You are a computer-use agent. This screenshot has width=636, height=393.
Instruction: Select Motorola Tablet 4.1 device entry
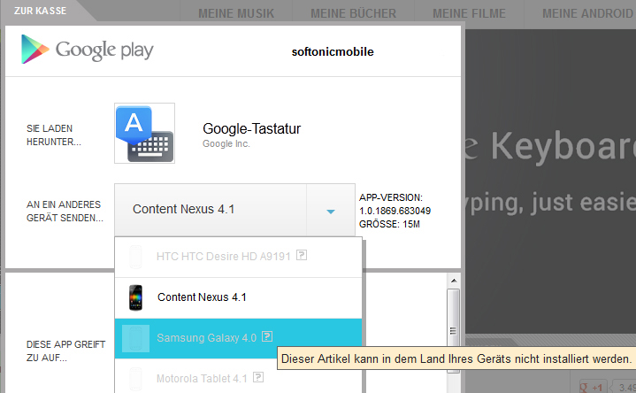pyautogui.click(x=238, y=378)
